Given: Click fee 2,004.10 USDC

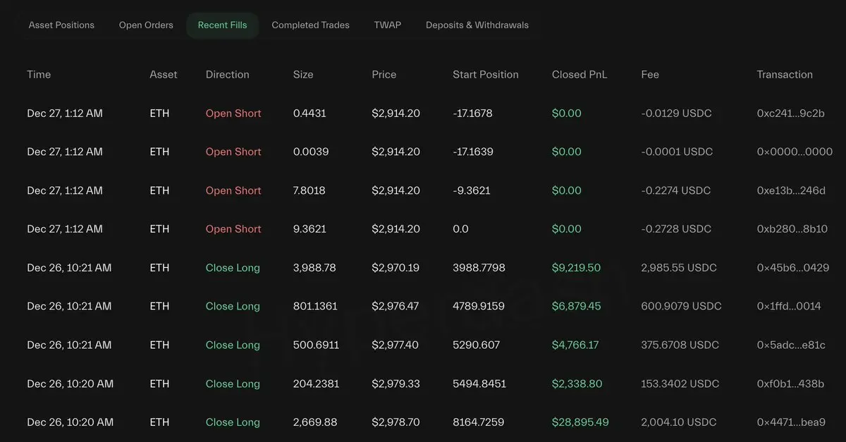Looking at the screenshot, I should coord(679,422).
